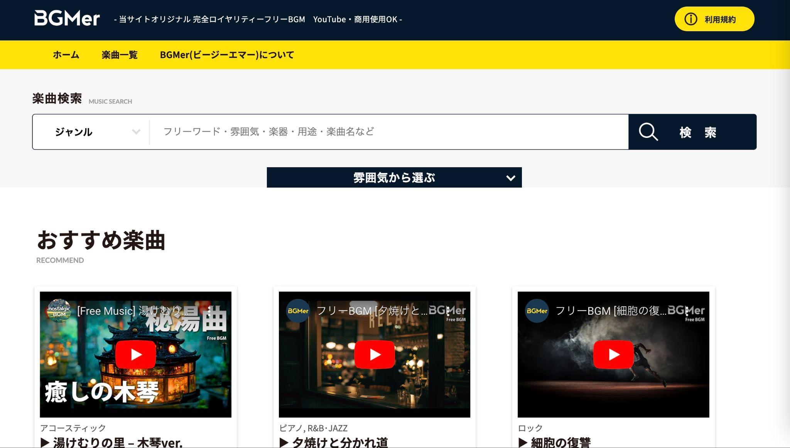
Task: Click the nostalgic BGM channel avatar
Action: pyautogui.click(x=59, y=311)
